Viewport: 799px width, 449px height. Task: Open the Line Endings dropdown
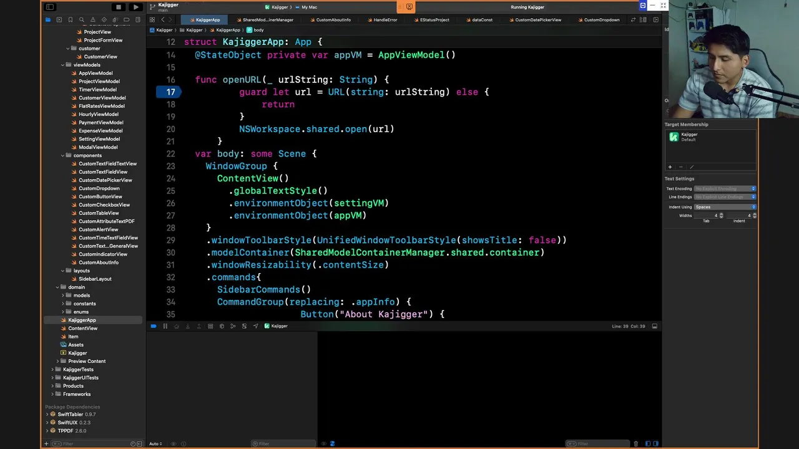tap(725, 197)
